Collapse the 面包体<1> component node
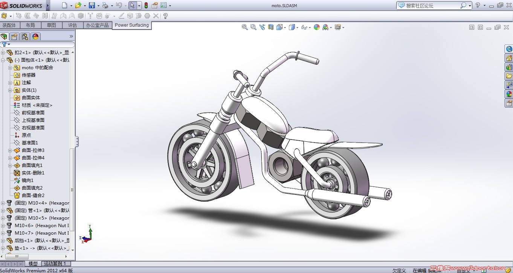The height and width of the screenshot is (273, 513). 3,60
